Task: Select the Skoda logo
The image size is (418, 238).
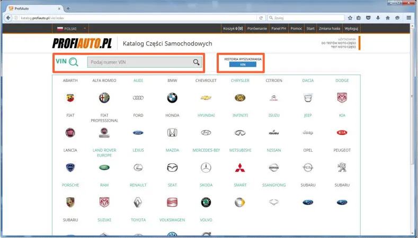Action: tap(206, 203)
